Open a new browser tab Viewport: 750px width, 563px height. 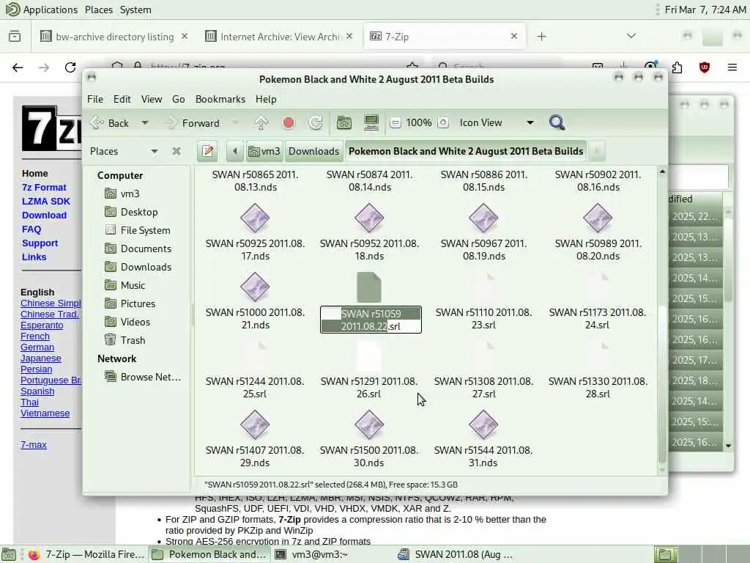[x=541, y=37]
